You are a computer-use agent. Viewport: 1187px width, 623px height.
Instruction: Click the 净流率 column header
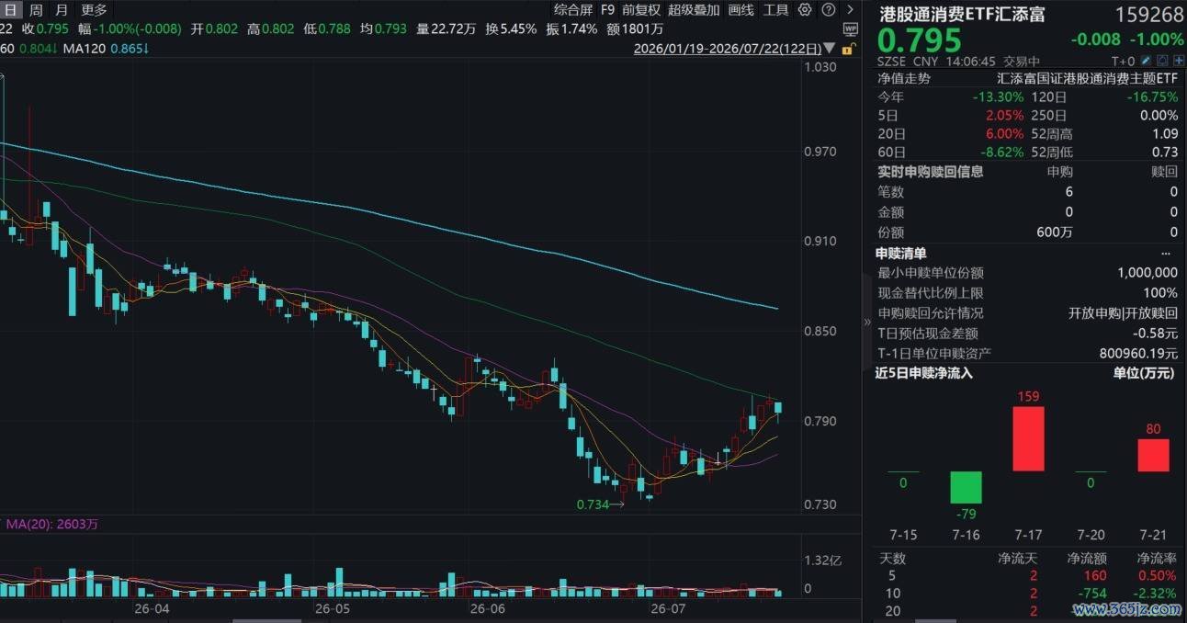[x=1157, y=559]
